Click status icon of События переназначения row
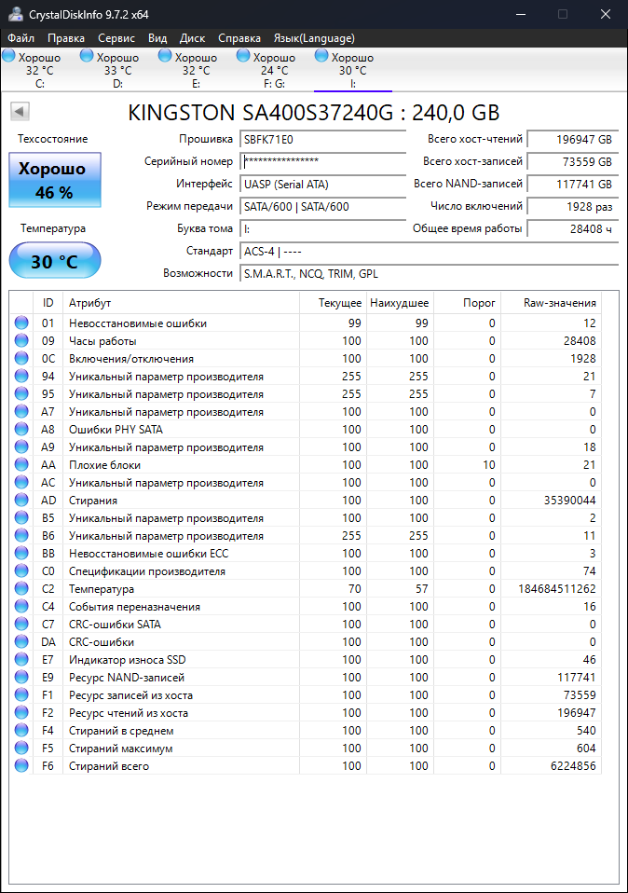The height and width of the screenshot is (893, 628). pyautogui.click(x=21, y=606)
